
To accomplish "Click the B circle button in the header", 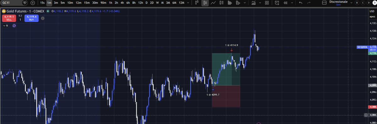I will (357, 3).
